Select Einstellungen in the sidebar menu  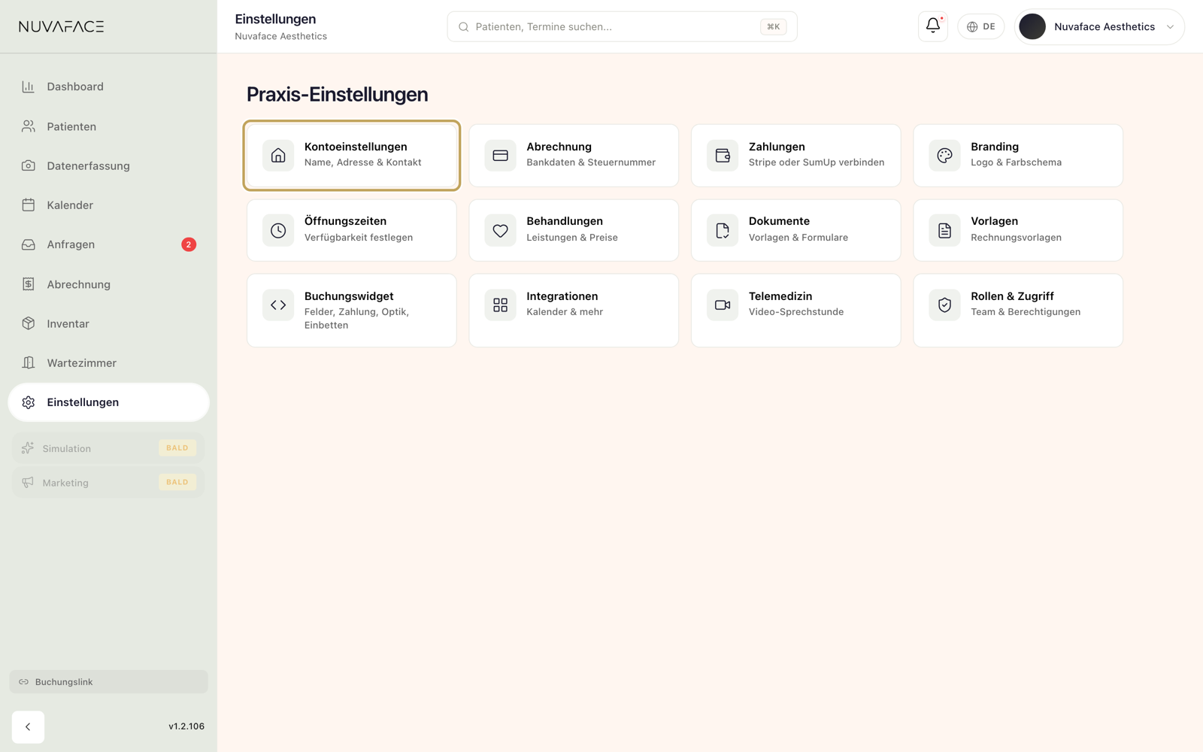pos(108,402)
